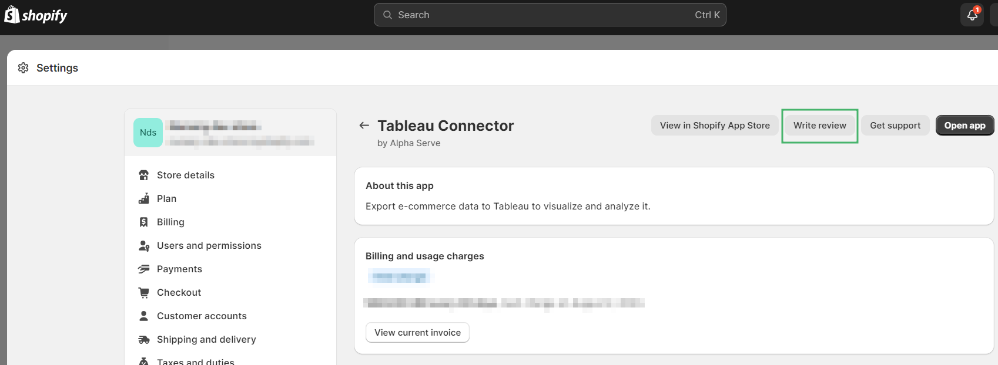Screen dimensions: 998x365
Task: Click View in Shopify App Store
Action: (715, 126)
